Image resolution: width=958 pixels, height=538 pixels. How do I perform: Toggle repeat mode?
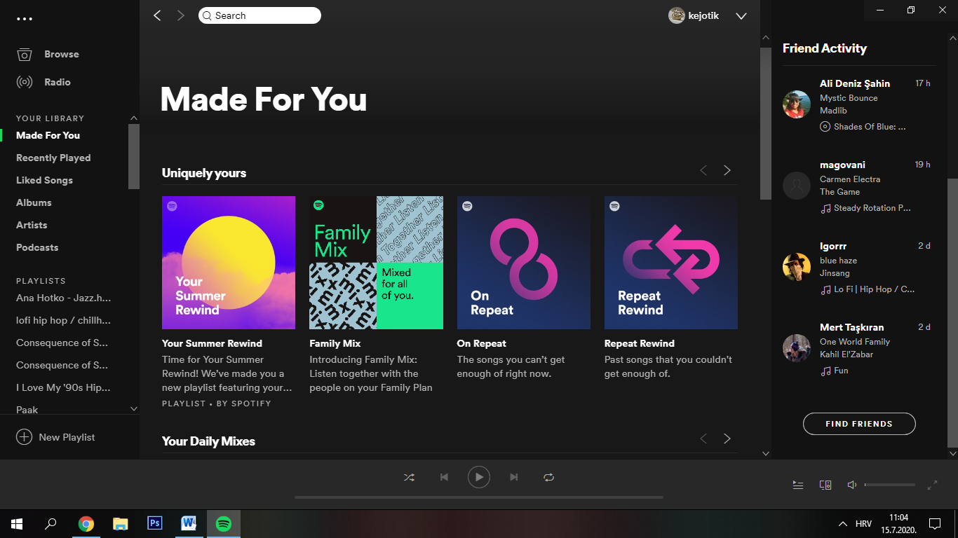pyautogui.click(x=549, y=477)
